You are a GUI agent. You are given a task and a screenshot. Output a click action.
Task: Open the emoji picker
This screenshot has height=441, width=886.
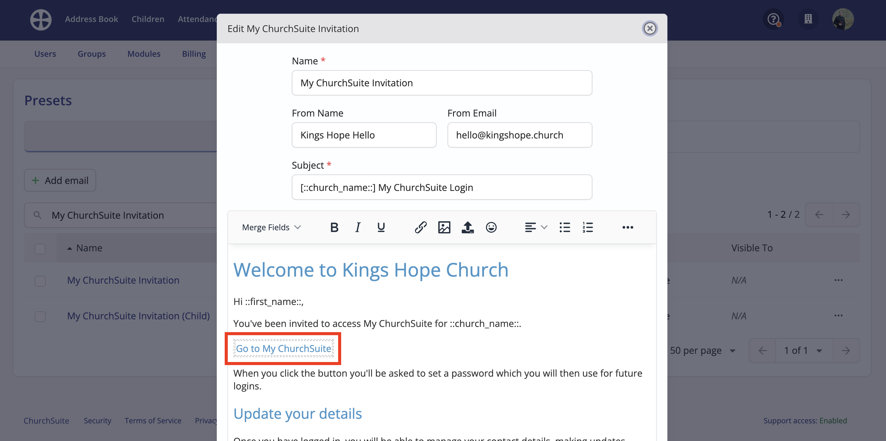tap(491, 228)
